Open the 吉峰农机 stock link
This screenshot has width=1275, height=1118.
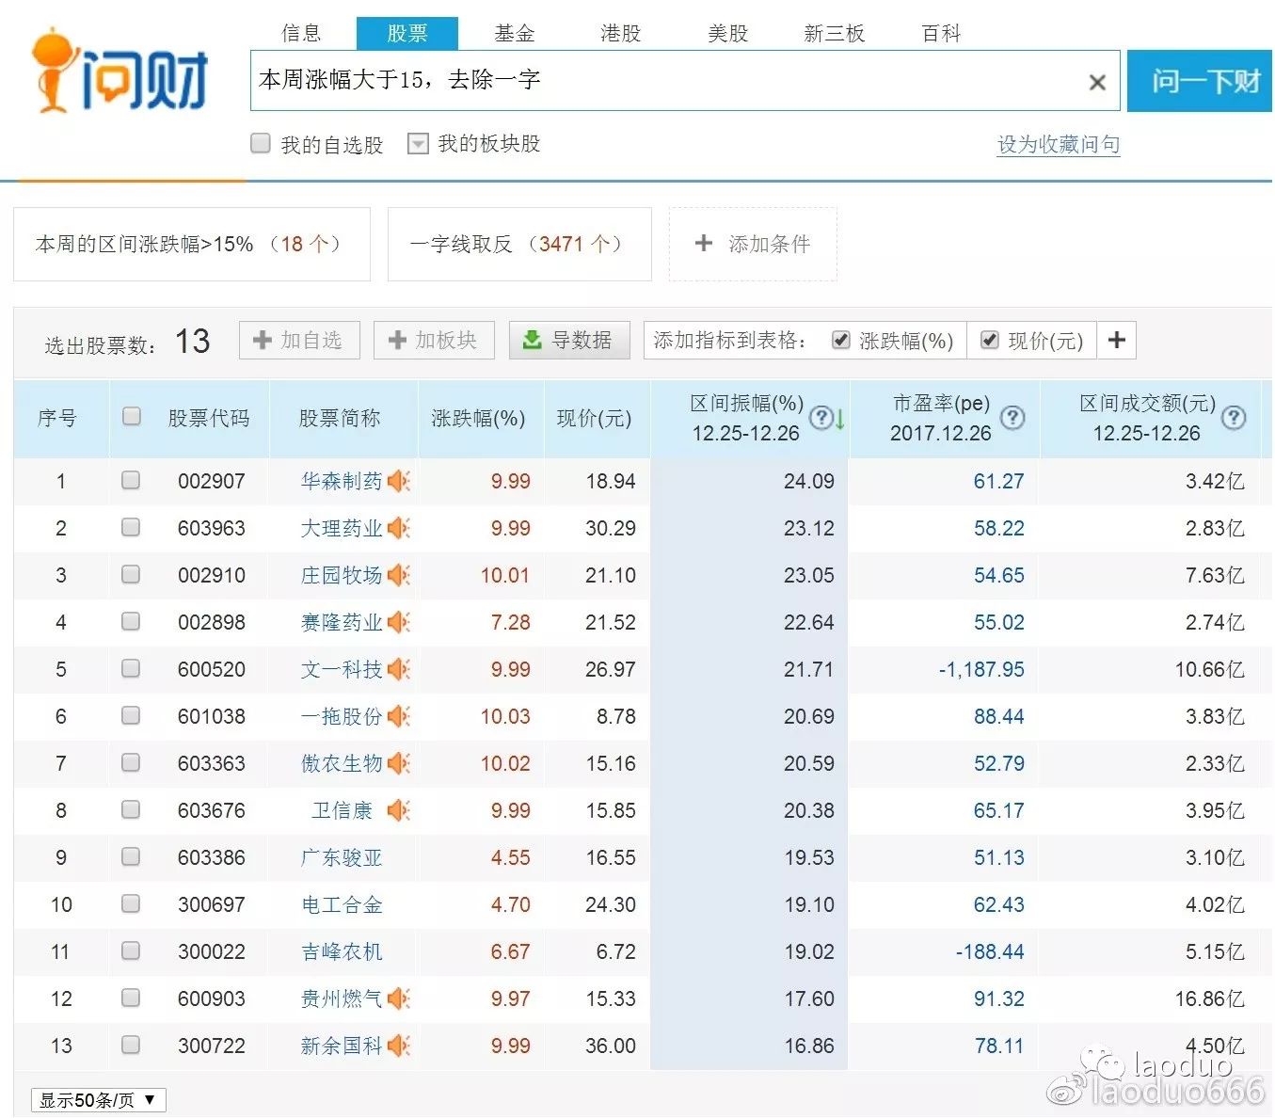tap(342, 951)
